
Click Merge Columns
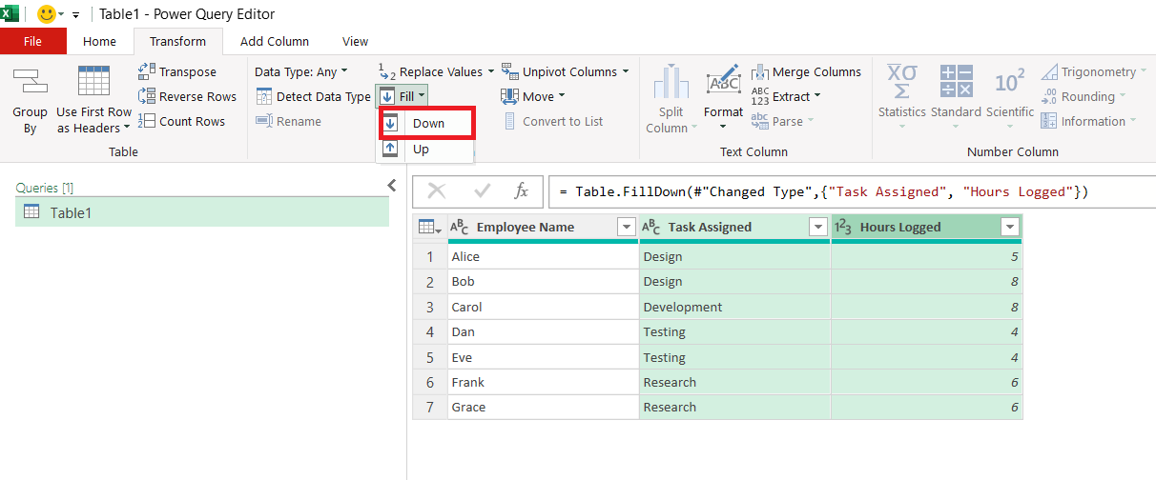click(806, 71)
